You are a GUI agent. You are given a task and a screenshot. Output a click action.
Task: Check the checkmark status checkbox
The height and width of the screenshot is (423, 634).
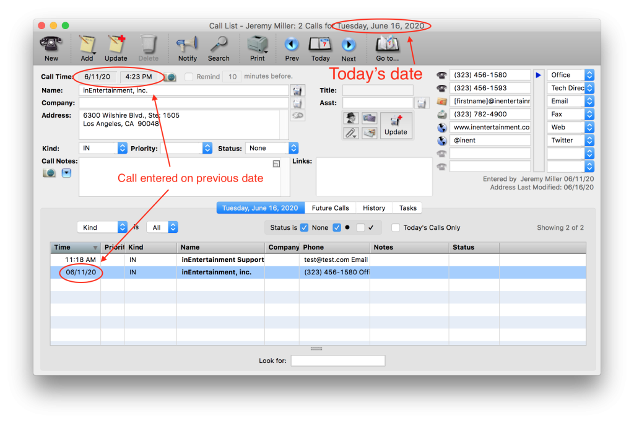(x=361, y=228)
